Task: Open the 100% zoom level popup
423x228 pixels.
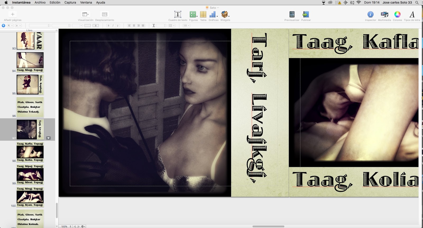Action: [x=66, y=226]
